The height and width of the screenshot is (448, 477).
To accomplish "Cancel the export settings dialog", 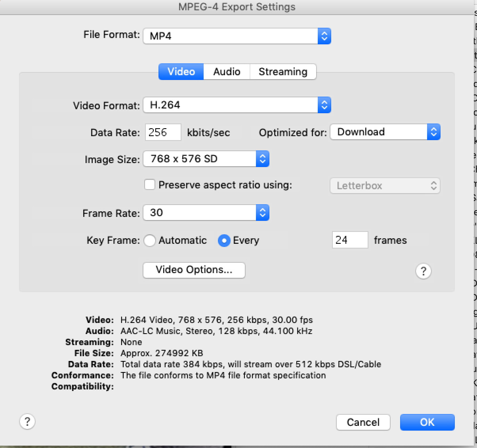I will coord(363,422).
